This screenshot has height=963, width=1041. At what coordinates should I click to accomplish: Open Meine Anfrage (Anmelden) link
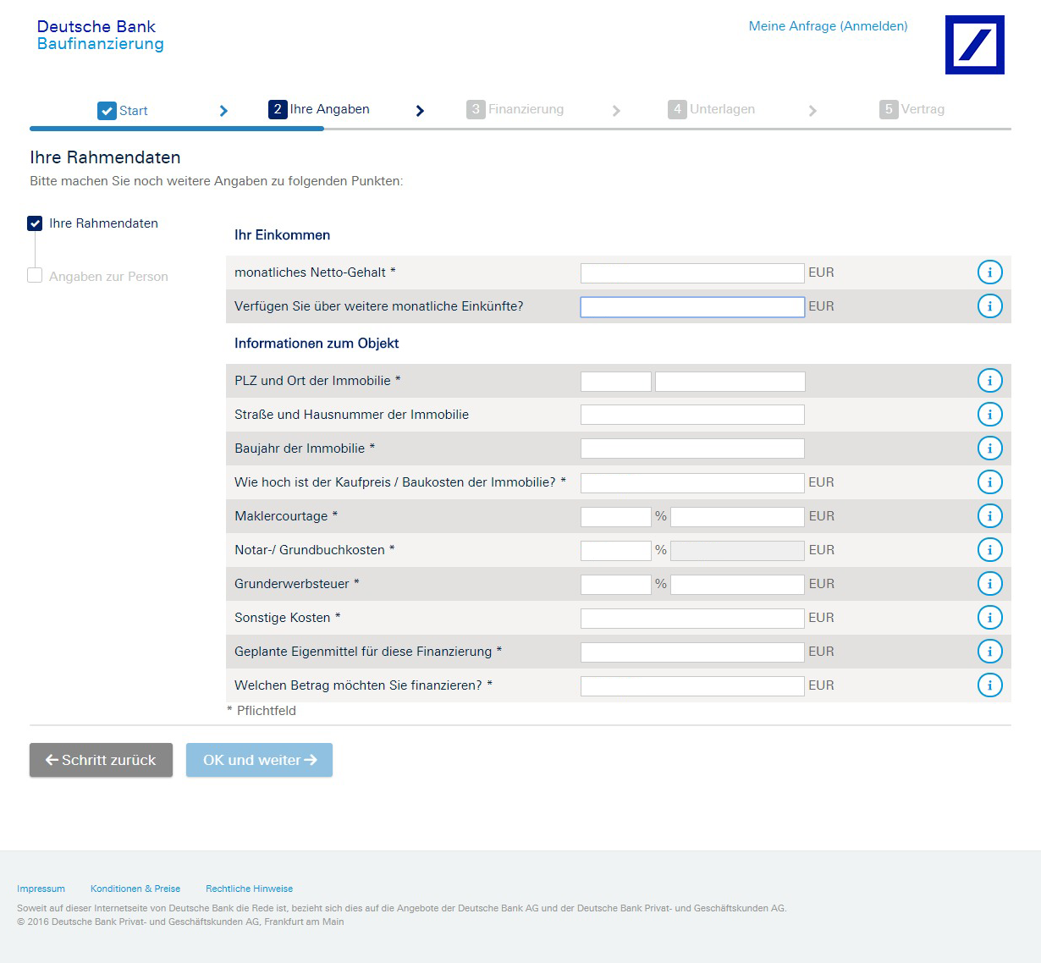[828, 26]
